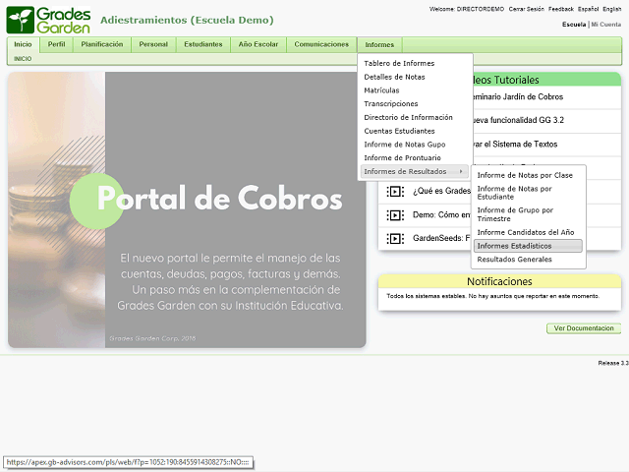Viewport: 629px width, 472px height.
Task: Open the Perfil tab
Action: point(56,44)
